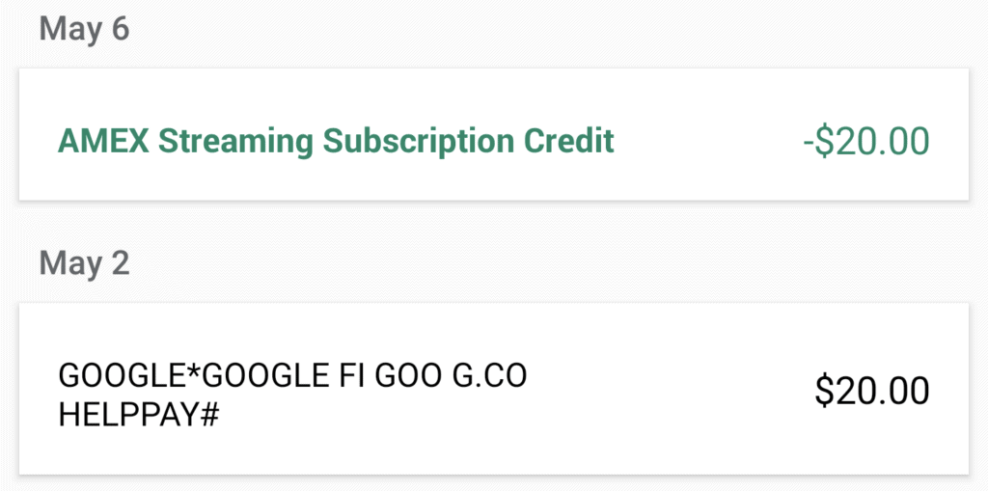Click the May 6 date header
This screenshot has width=988, height=491.
point(85,29)
